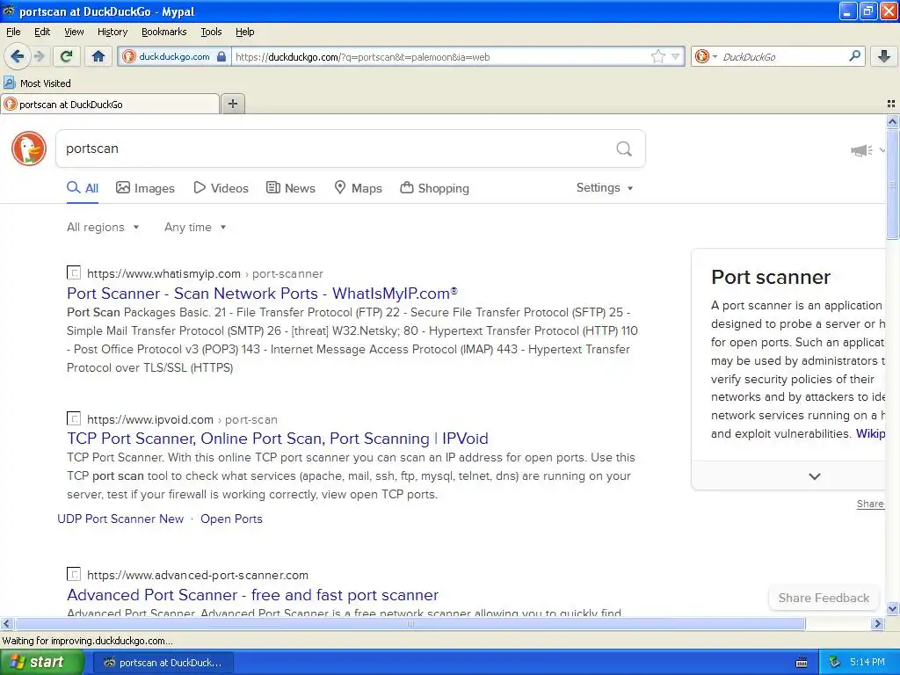
Task: Open the View menu
Action: 74,32
